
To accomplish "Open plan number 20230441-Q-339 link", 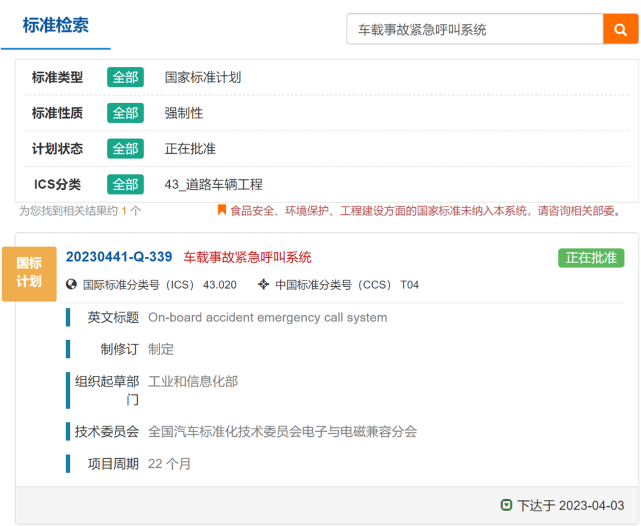I will (x=119, y=257).
